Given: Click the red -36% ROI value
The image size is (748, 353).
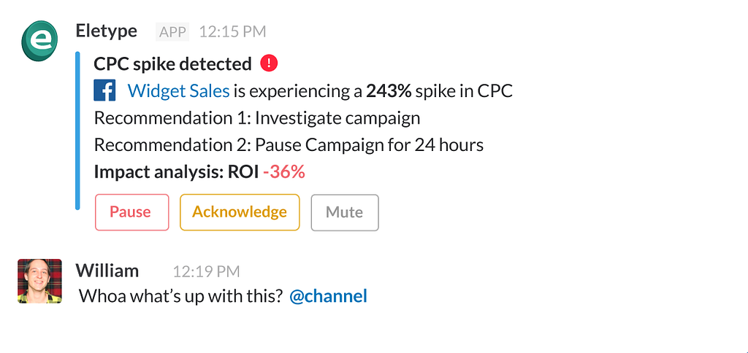Looking at the screenshot, I should click(x=283, y=171).
